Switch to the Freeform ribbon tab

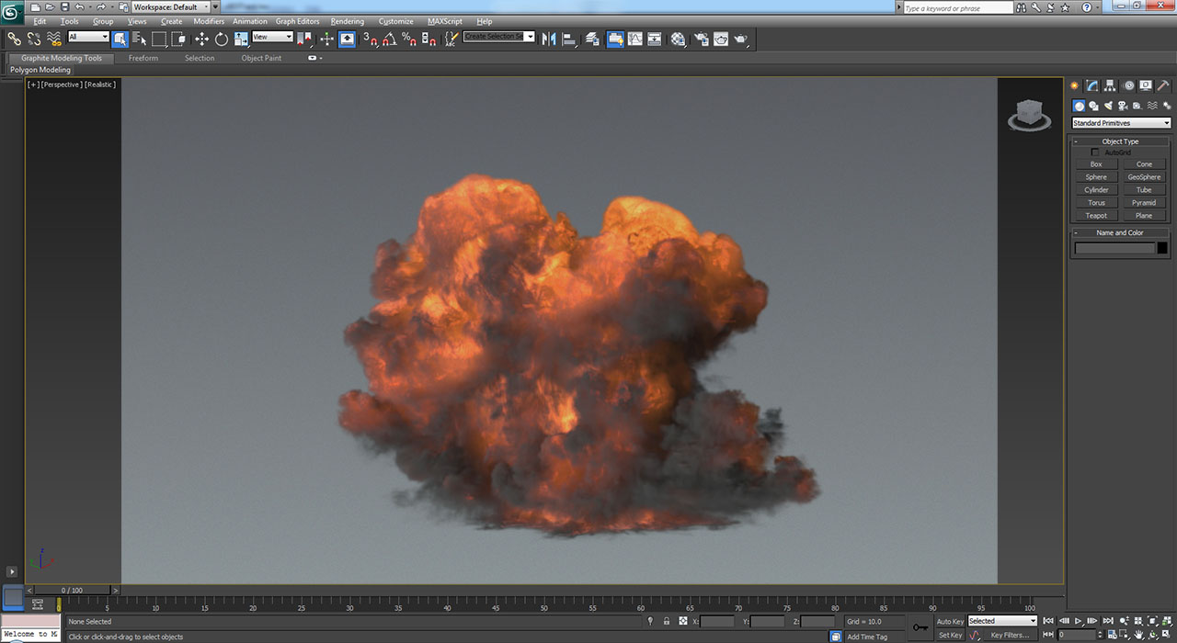143,58
